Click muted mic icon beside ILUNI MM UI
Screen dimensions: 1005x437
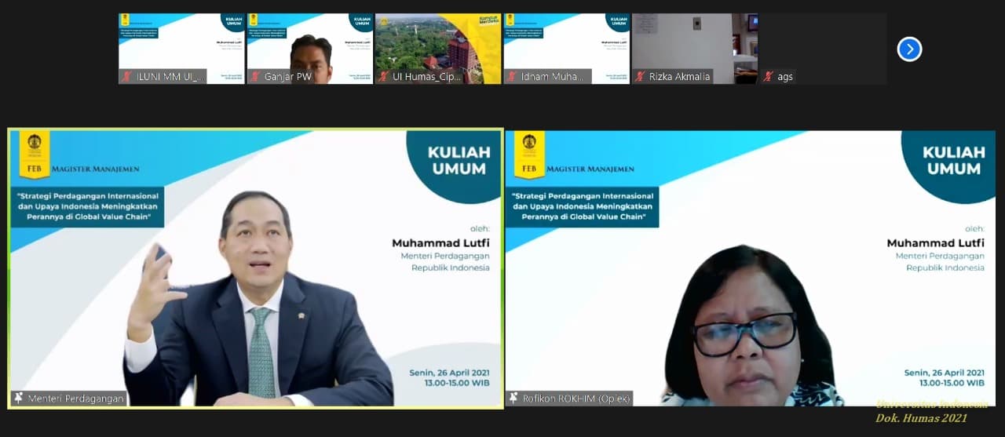127,77
